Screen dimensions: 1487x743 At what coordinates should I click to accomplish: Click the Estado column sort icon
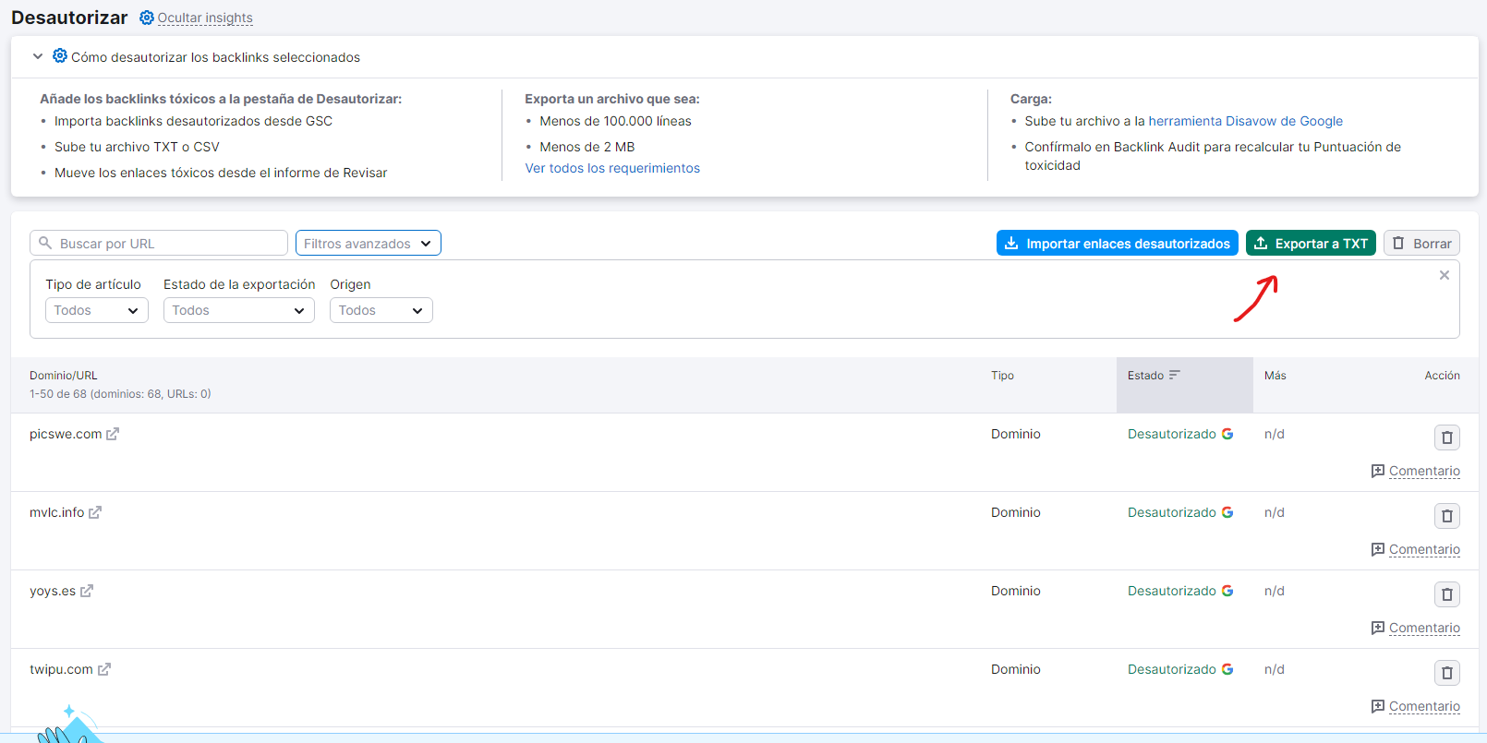[1174, 375]
